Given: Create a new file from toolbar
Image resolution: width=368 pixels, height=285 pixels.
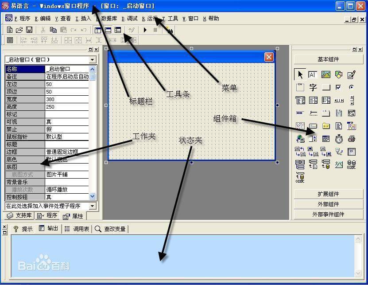Looking at the screenshot, I should click(x=10, y=30).
